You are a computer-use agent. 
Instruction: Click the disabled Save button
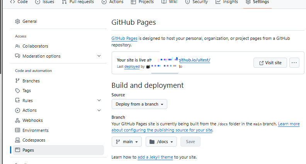point(190,142)
